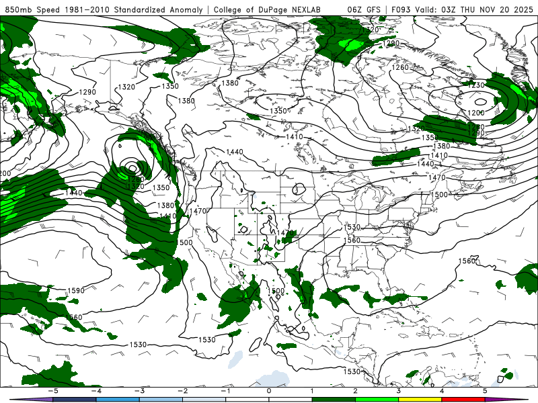This screenshot has height=403, width=538.
Task: Click the 2 legend tick label
Action: (x=356, y=391)
